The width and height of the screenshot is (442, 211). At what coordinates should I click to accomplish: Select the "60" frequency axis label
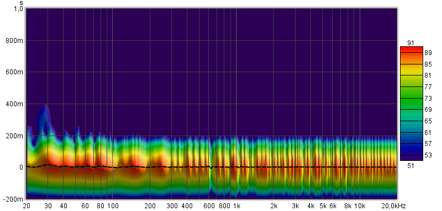coord(85,205)
